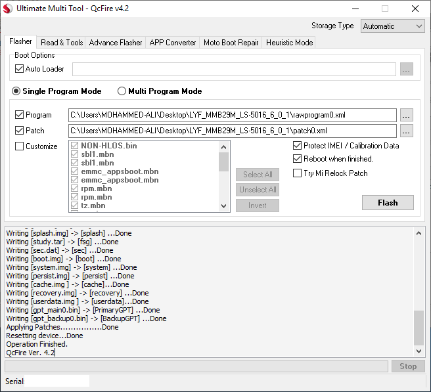Click the QcFire app logo in title bar
Screen dimensions: 431x392
click(8, 9)
